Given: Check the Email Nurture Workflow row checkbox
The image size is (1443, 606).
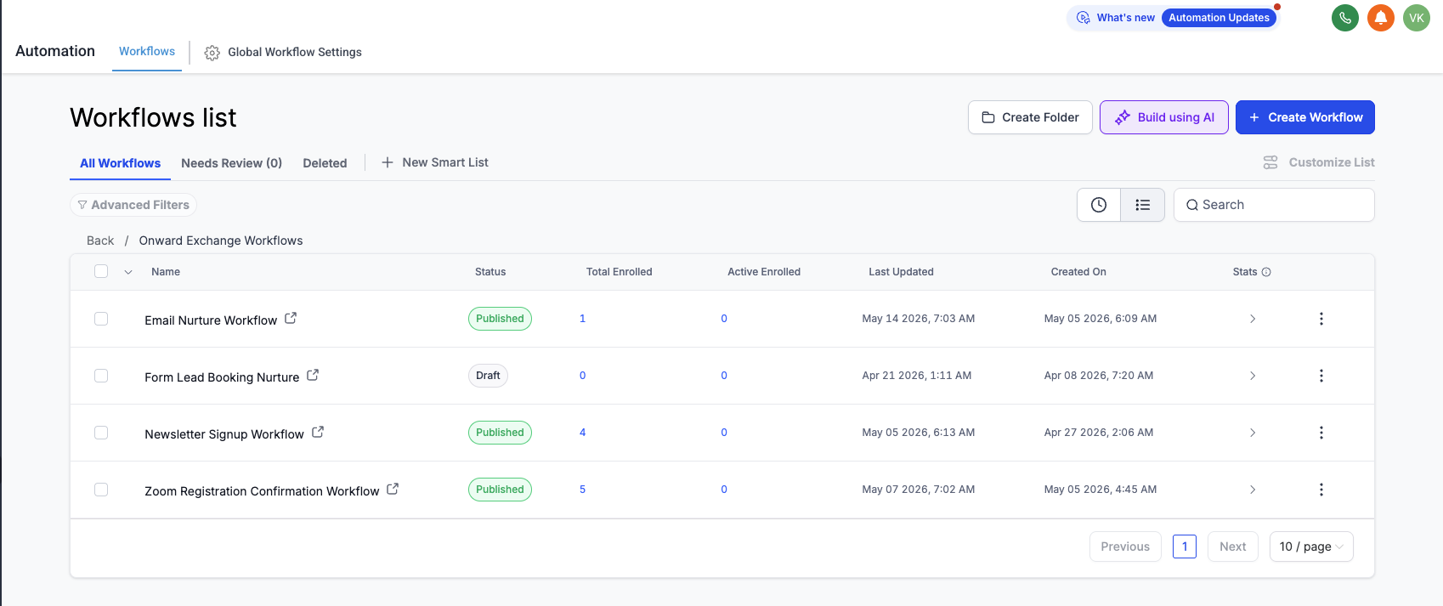Looking at the screenshot, I should [101, 319].
